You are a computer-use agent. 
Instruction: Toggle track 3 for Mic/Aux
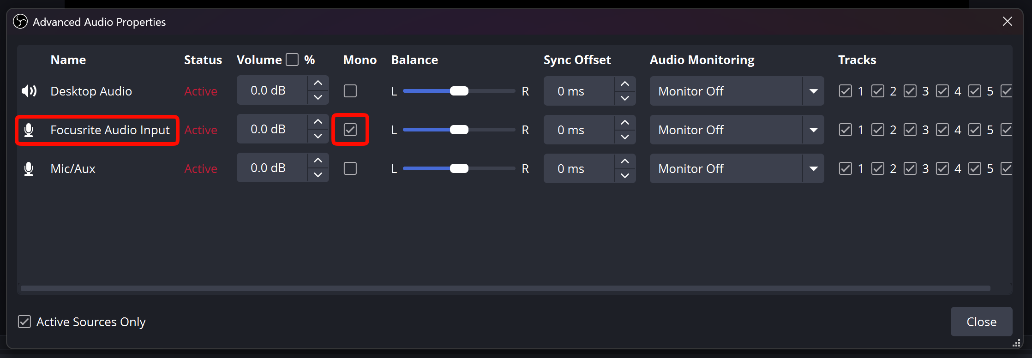click(x=910, y=168)
